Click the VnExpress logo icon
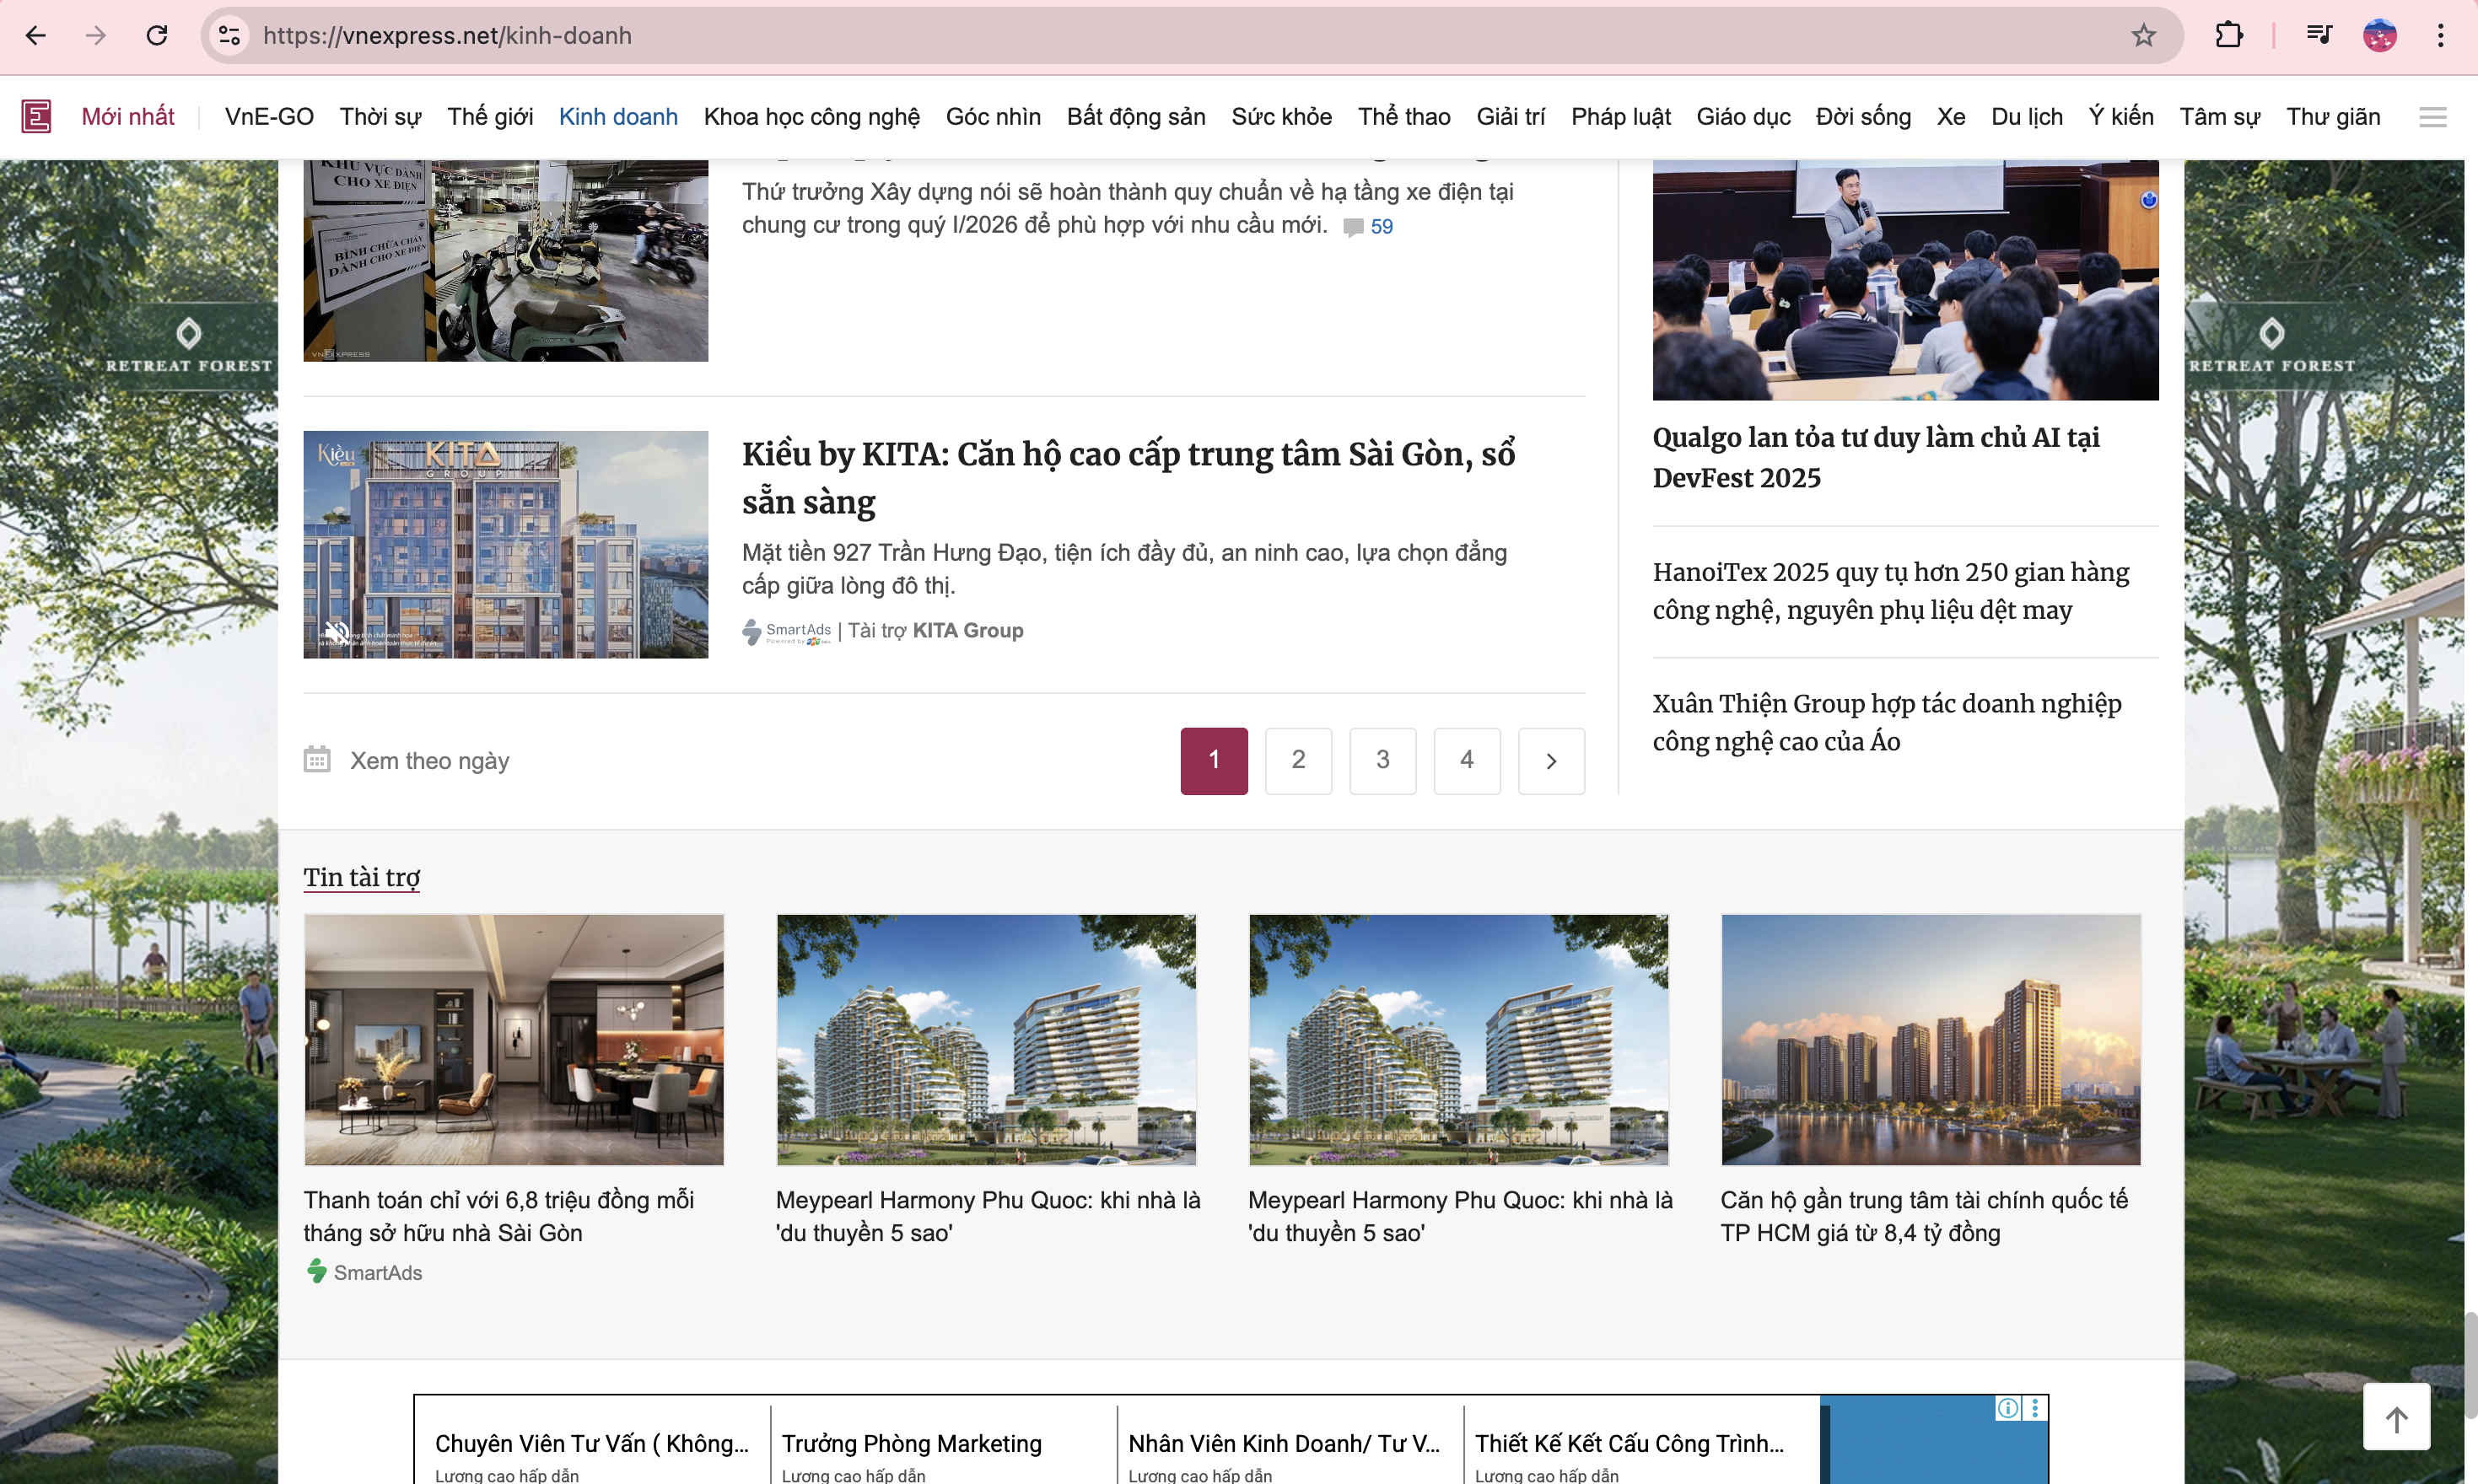The height and width of the screenshot is (1484, 2478). 36,116
